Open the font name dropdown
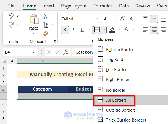The width and height of the screenshot is (168, 124). point(98,19)
